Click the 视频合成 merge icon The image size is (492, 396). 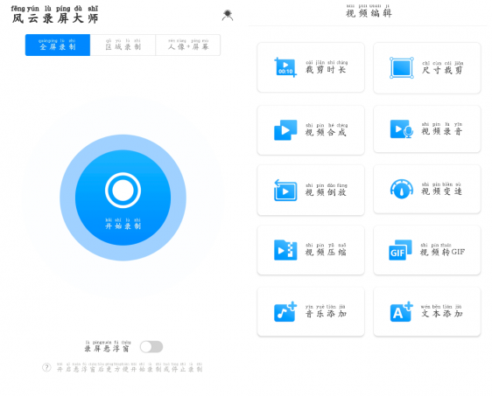(285, 130)
